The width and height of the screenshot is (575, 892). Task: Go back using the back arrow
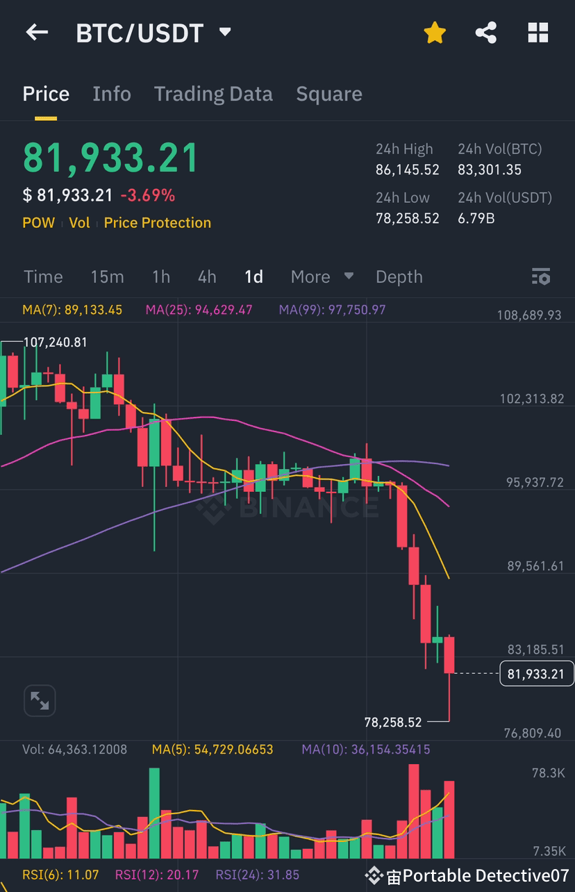click(x=36, y=32)
